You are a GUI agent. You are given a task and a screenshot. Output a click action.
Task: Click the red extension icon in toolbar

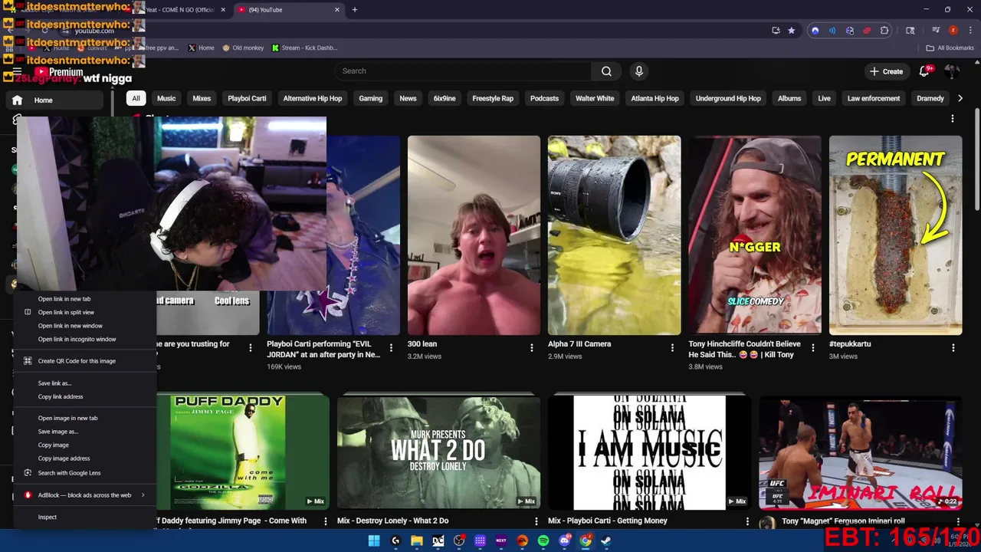pos(867,31)
